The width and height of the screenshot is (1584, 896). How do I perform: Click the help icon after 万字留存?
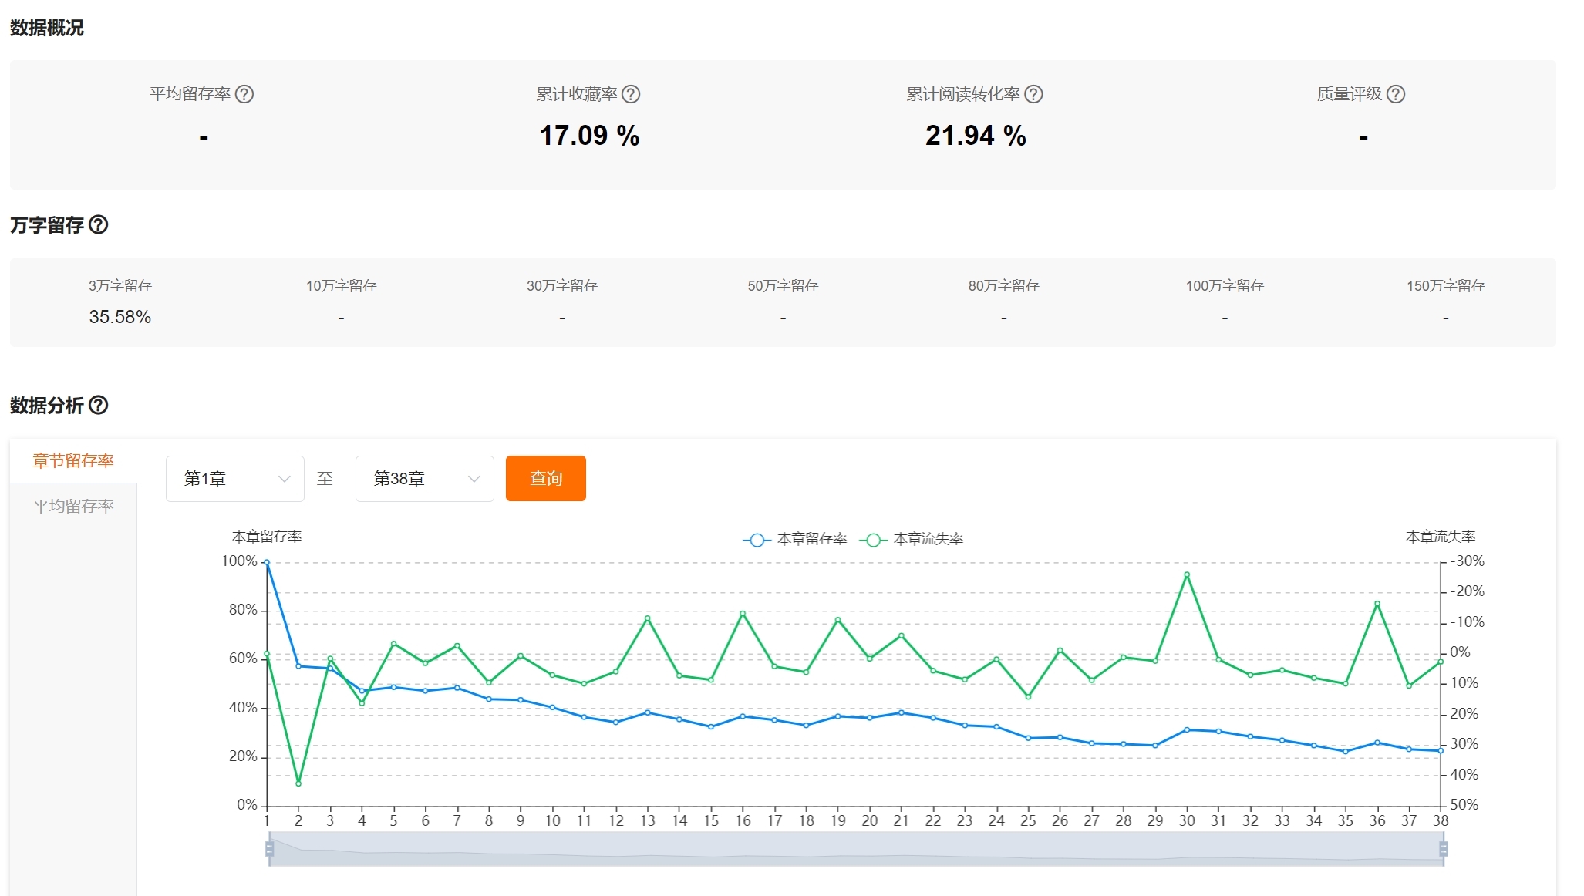coord(99,224)
